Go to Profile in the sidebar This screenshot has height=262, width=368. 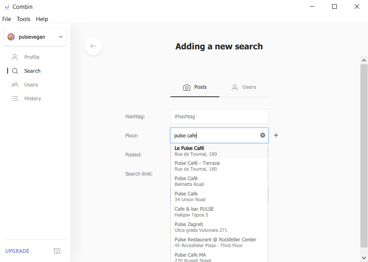pos(32,57)
